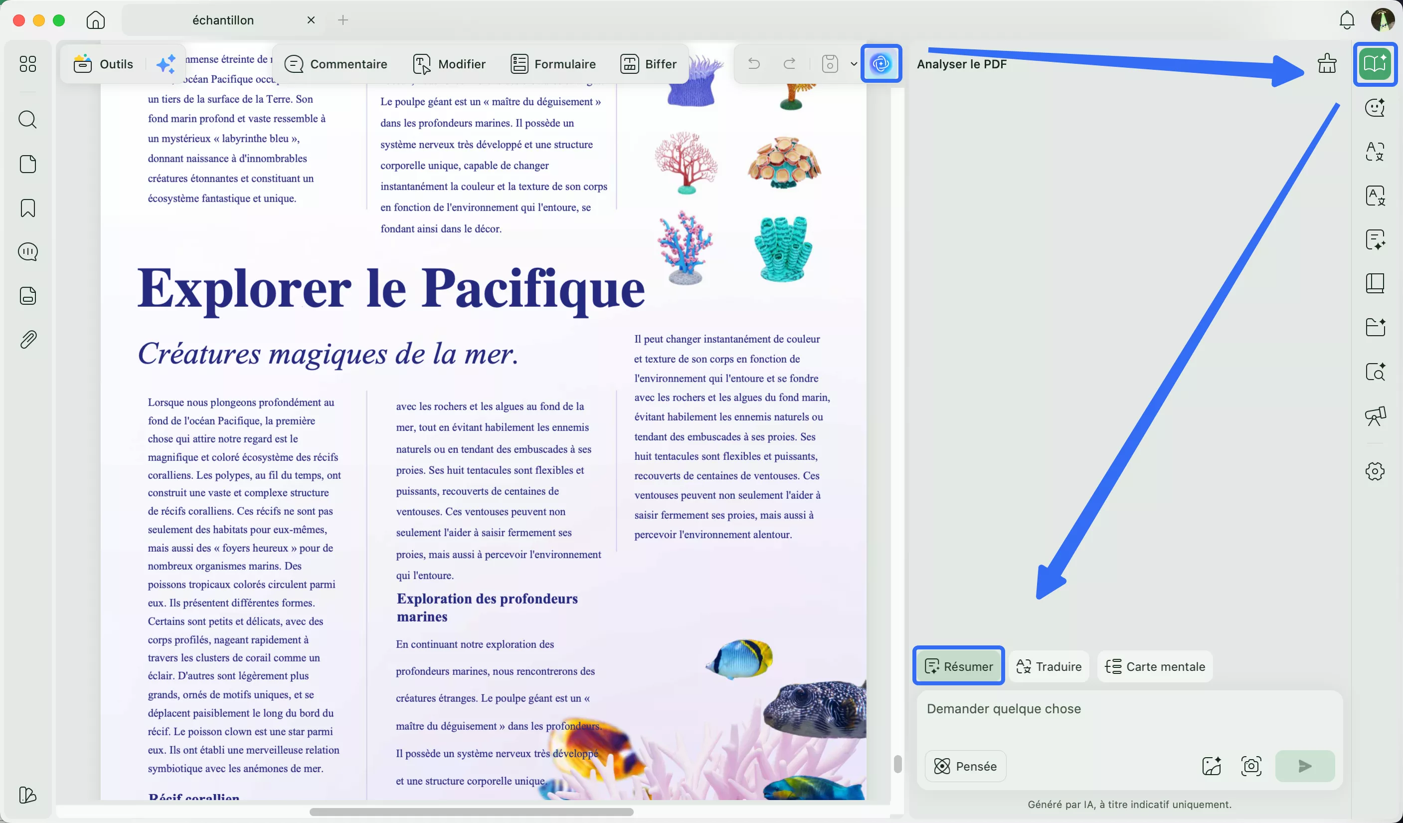The height and width of the screenshot is (823, 1403).
Task: Select the Analyser le PDF book icon
Action: click(x=1375, y=64)
